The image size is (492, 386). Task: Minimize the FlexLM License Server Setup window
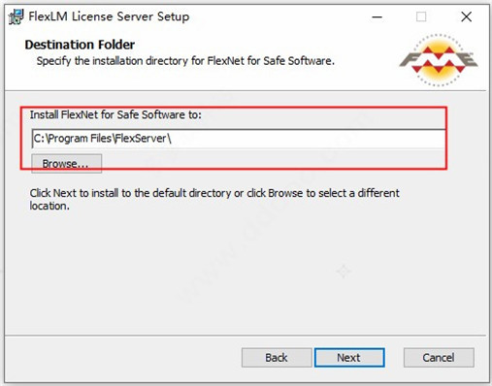[x=377, y=16]
